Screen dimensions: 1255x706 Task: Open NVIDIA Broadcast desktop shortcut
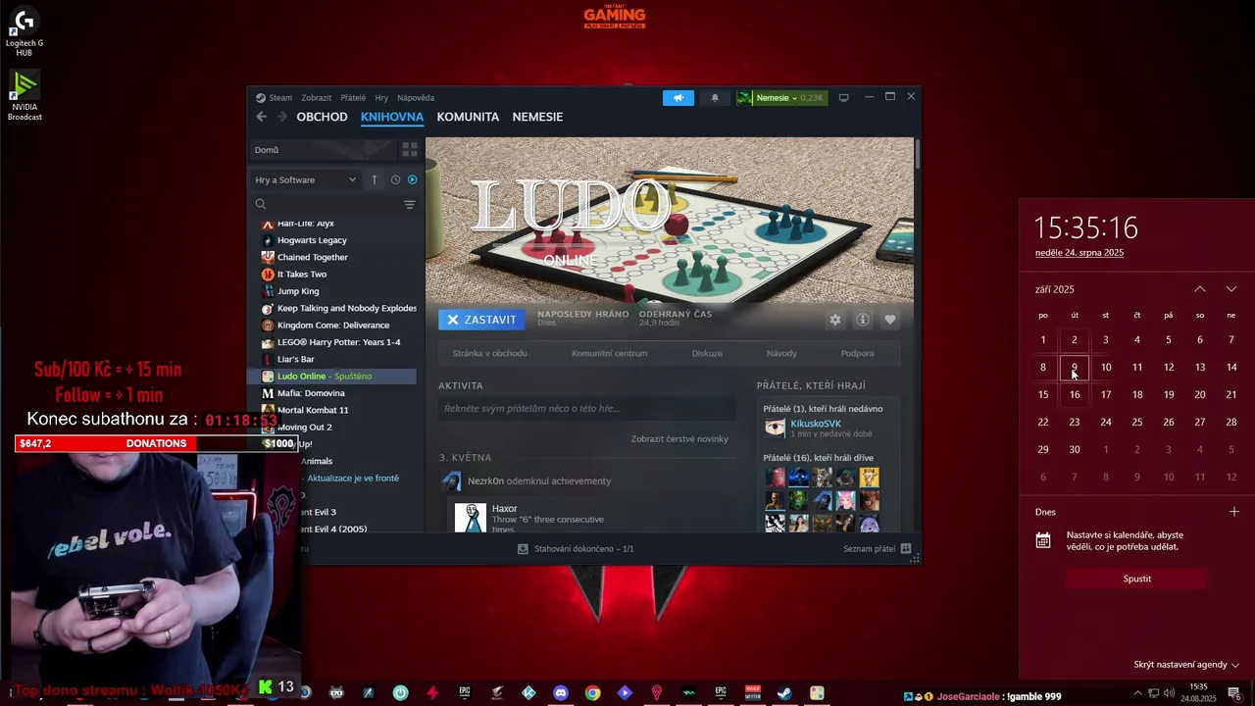point(25,95)
